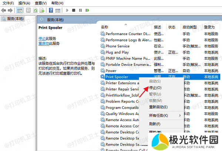The image size is (222, 151).
Task: Open the 操作(A) menu
Action: 24,3
